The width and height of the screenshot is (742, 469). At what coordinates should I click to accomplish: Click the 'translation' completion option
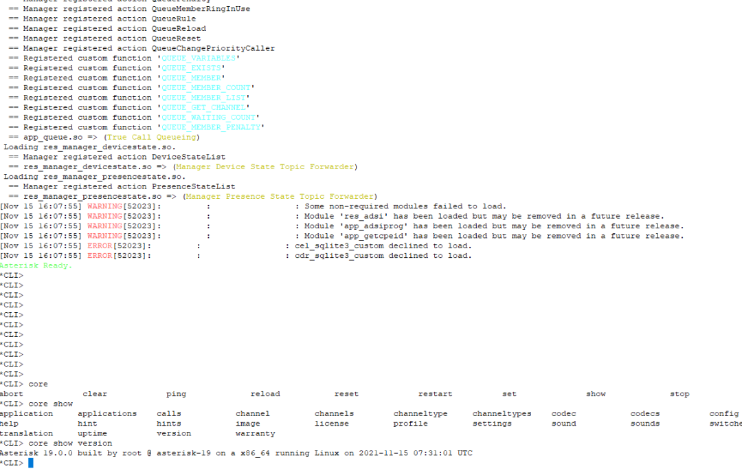[x=27, y=433]
